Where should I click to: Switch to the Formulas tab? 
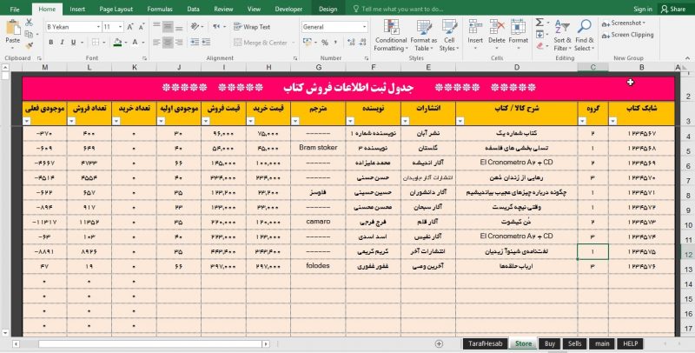pyautogui.click(x=160, y=9)
